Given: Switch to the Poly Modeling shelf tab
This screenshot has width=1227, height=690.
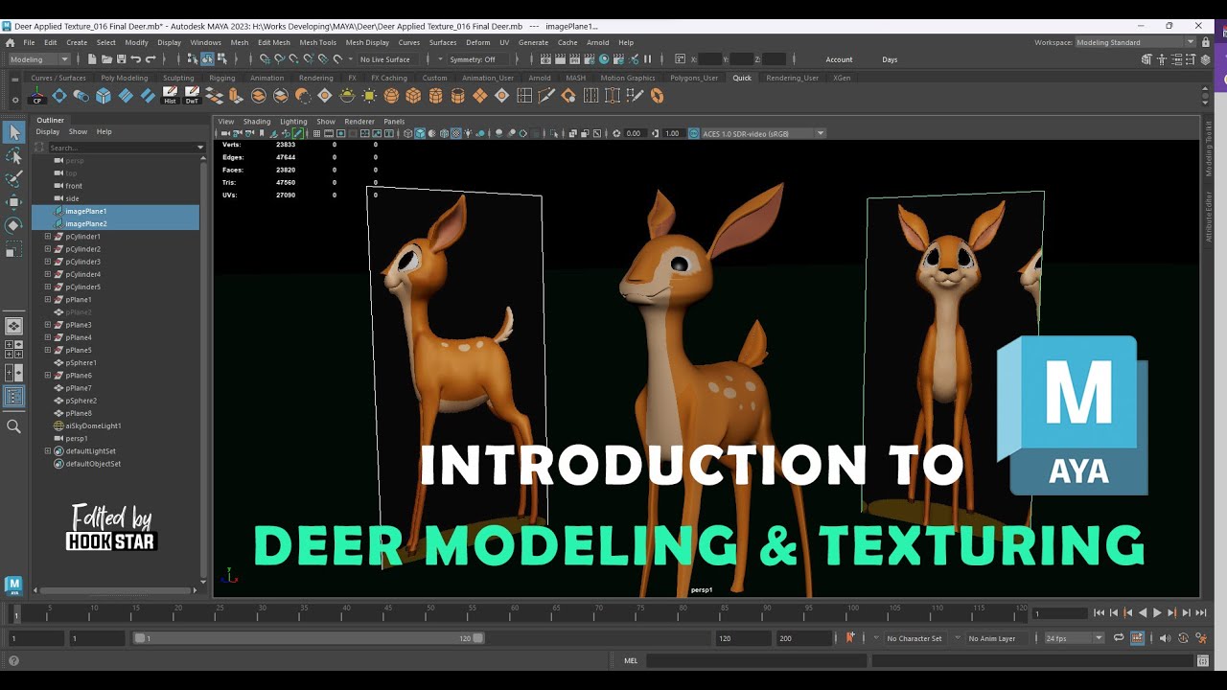Looking at the screenshot, I should tap(125, 78).
